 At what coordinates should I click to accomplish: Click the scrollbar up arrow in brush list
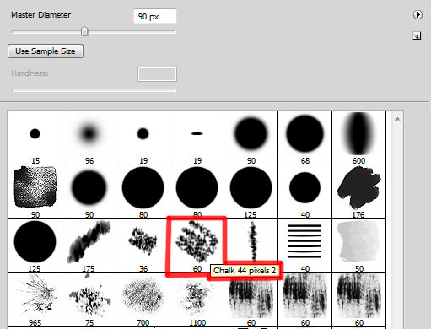(397, 119)
